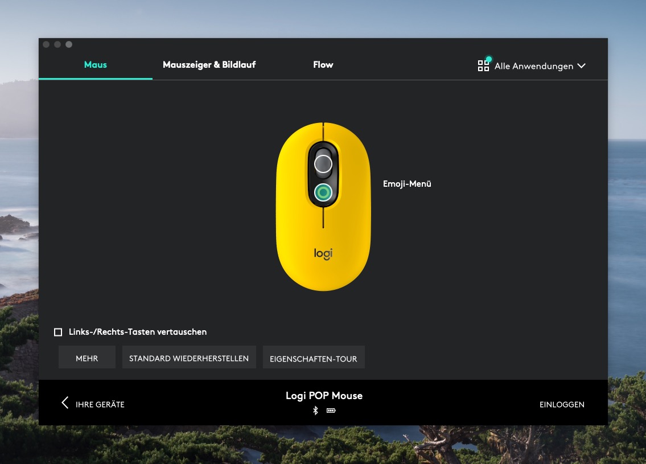This screenshot has height=464, width=646.
Task: Click the Logi POP Mouse device name
Action: click(324, 396)
